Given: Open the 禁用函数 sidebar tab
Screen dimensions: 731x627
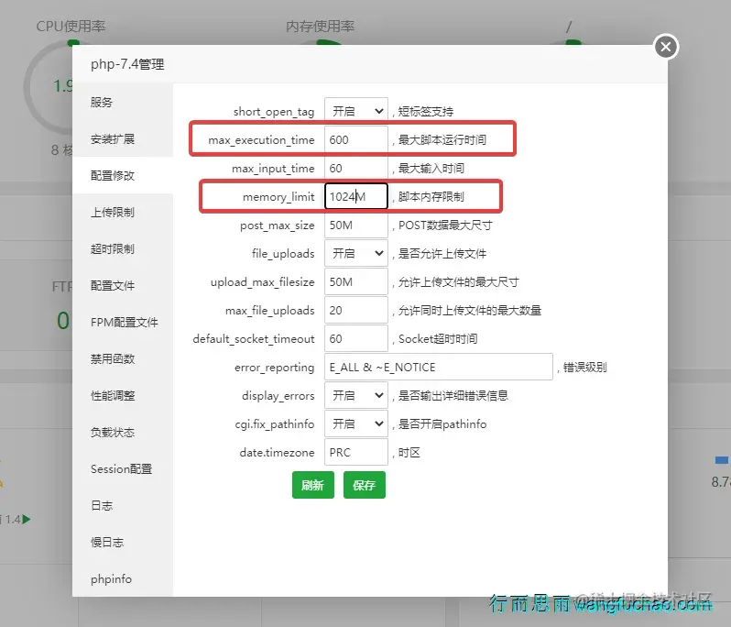Looking at the screenshot, I should click(x=123, y=358).
